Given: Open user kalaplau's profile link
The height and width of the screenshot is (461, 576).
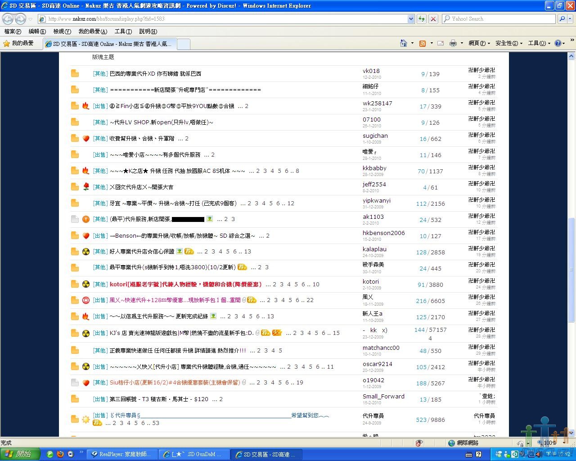Looking at the screenshot, I should [374, 249].
